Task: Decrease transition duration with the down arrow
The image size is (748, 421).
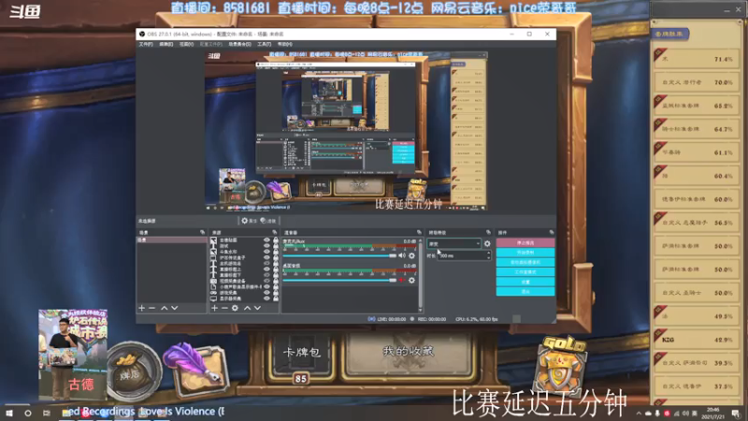Action: [488, 258]
